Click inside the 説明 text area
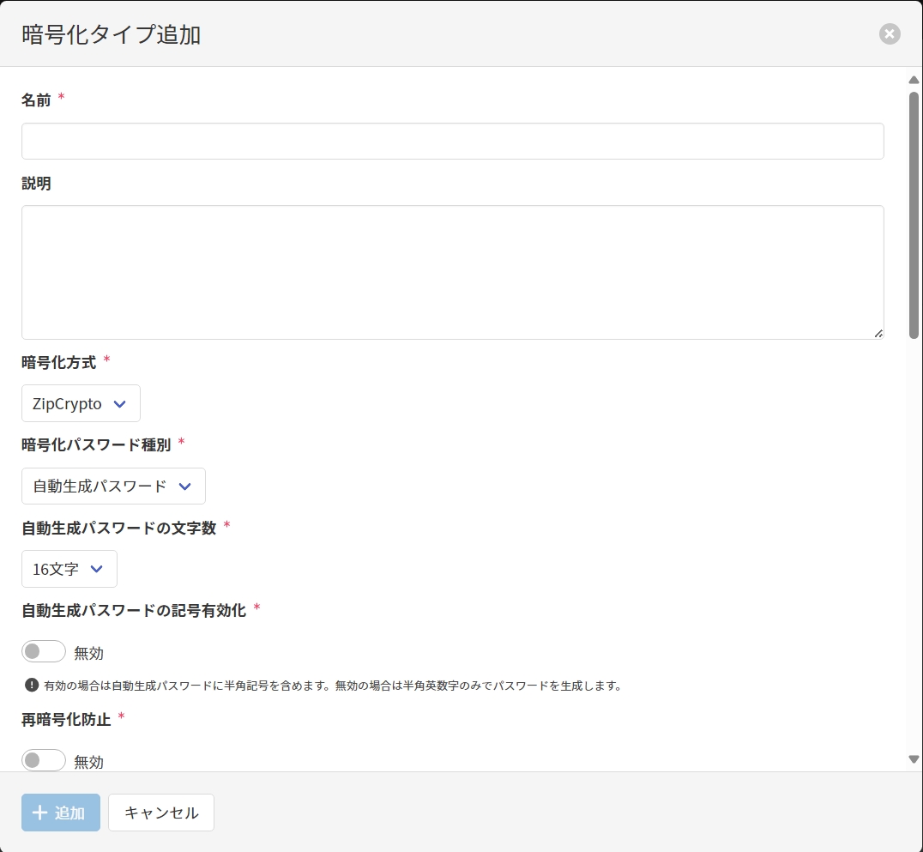The height and width of the screenshot is (852, 923). (452, 272)
